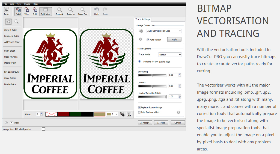
Task: Open the Help menu
Action: 35,4
